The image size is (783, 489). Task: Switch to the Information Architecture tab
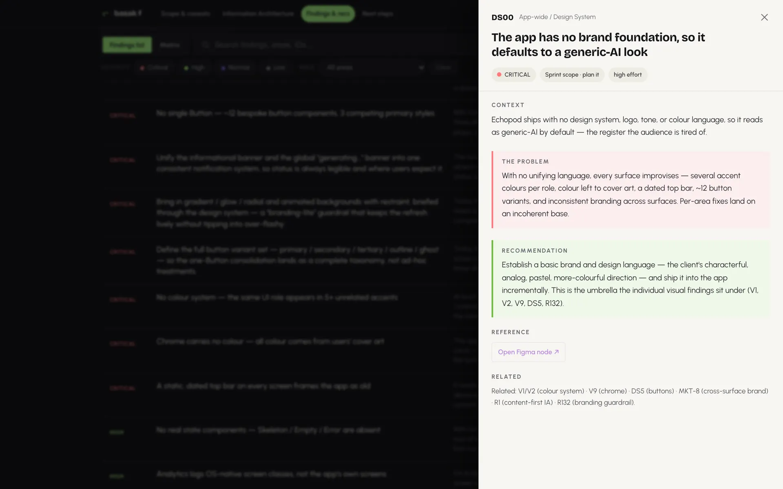[x=258, y=13]
